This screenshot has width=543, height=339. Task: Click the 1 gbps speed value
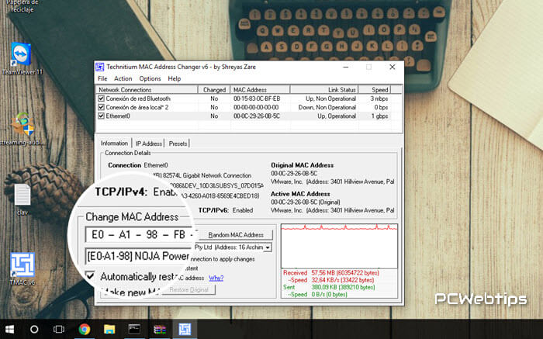(379, 116)
